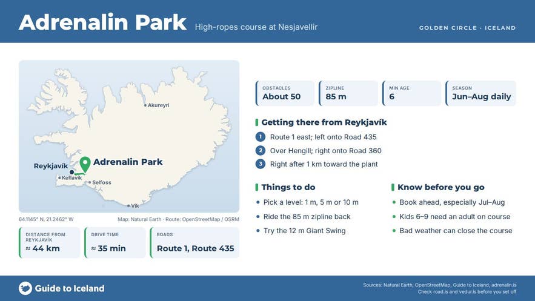This screenshot has height=301, width=535.
Task: Click coordinates 64.1145° N, 21.2462° W
Action: point(46,219)
